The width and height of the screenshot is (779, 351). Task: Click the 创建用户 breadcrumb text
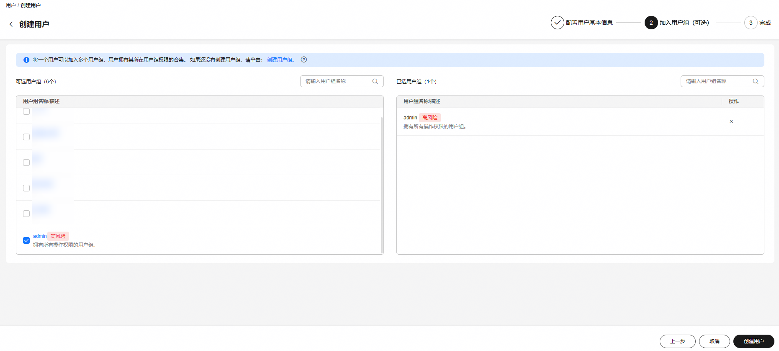pyautogui.click(x=31, y=5)
